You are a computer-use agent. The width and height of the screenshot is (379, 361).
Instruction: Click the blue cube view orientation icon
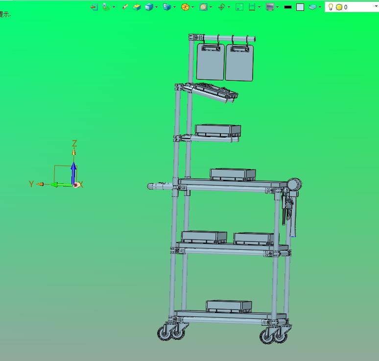click(167, 7)
